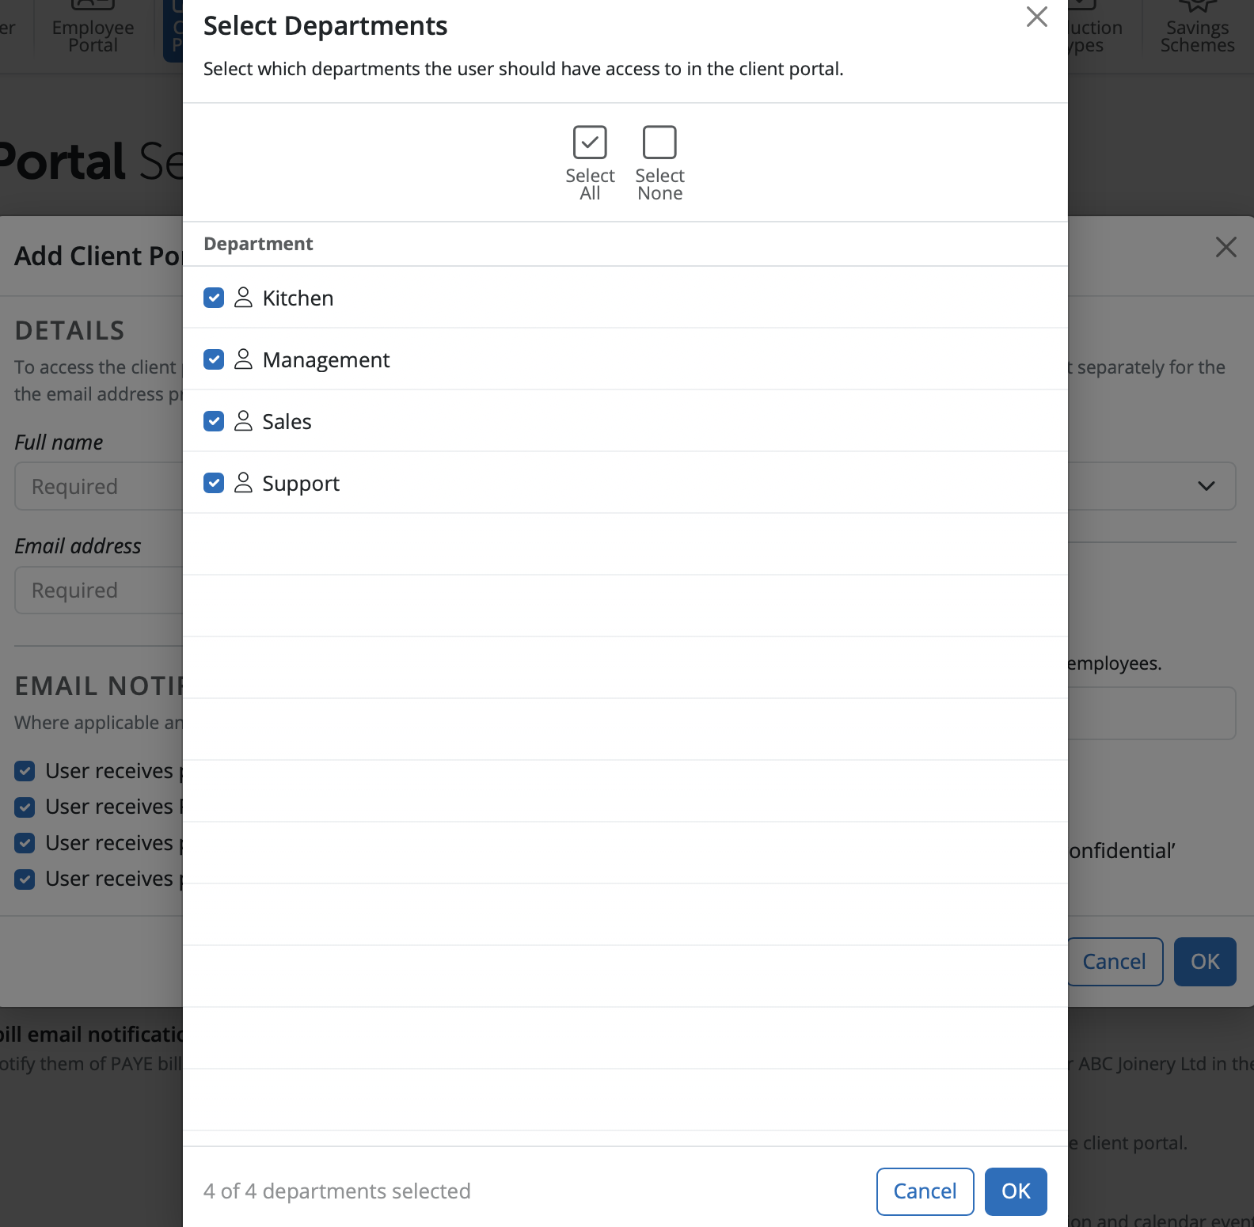Click the Email address input field
The height and width of the screenshot is (1227, 1254).
point(99,590)
